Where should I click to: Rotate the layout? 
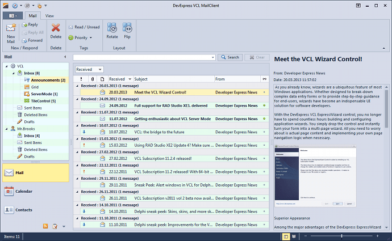[112, 31]
